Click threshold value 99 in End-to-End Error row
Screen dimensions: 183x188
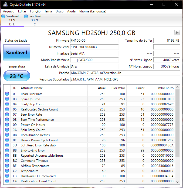[x=142, y=150]
